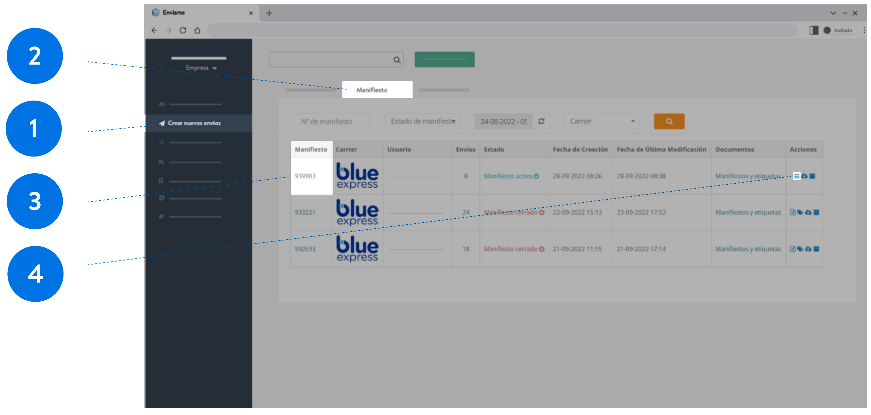The image size is (871, 415).
Task: Click the browser reload icon
Action: point(183,31)
